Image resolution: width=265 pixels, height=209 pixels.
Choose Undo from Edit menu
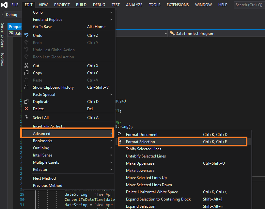[69, 35]
